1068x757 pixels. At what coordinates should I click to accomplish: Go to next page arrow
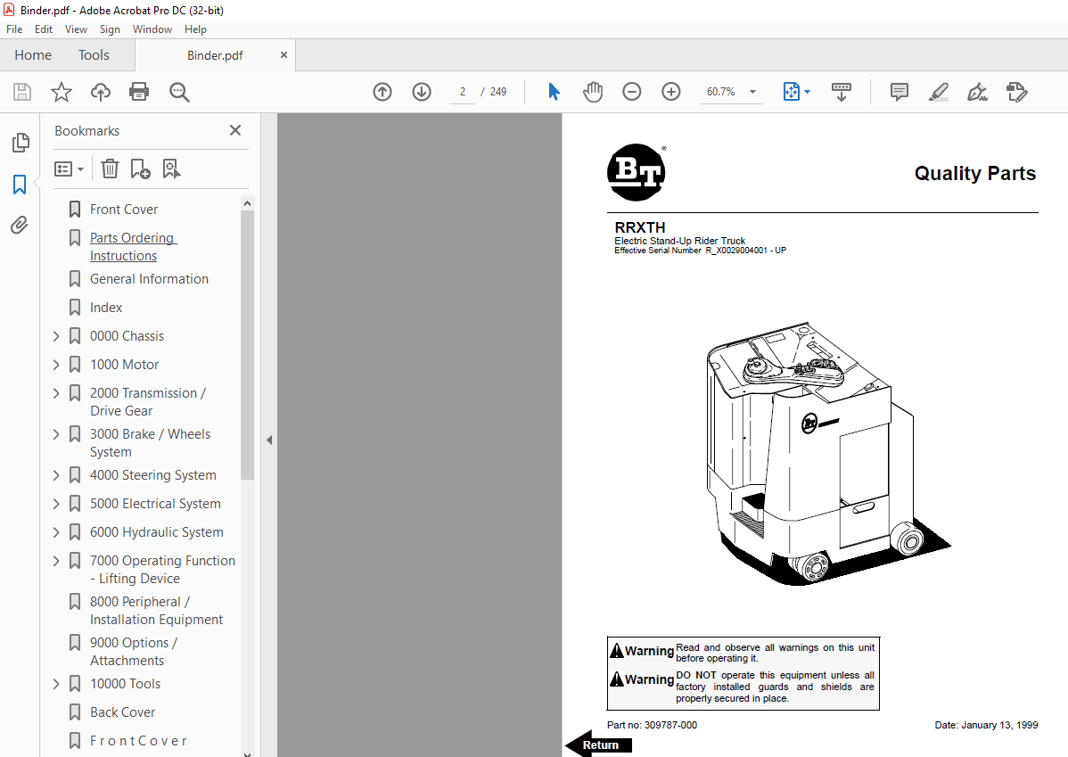422,92
